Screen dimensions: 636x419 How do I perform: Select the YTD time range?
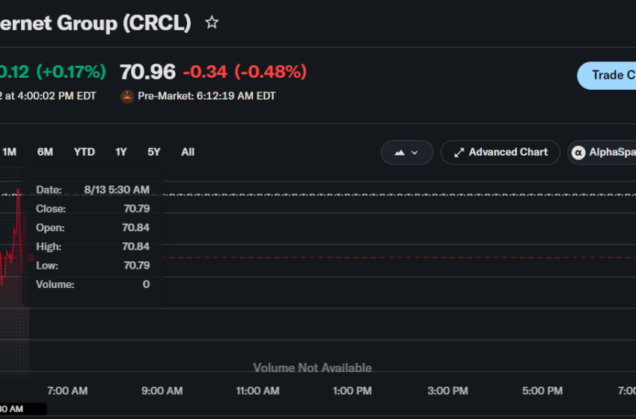pyautogui.click(x=85, y=152)
